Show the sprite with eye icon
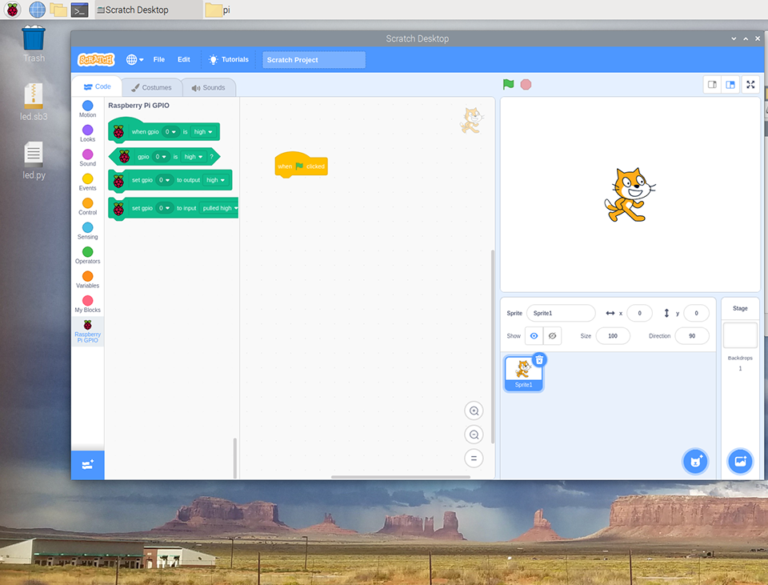This screenshot has height=585, width=768. (x=534, y=336)
